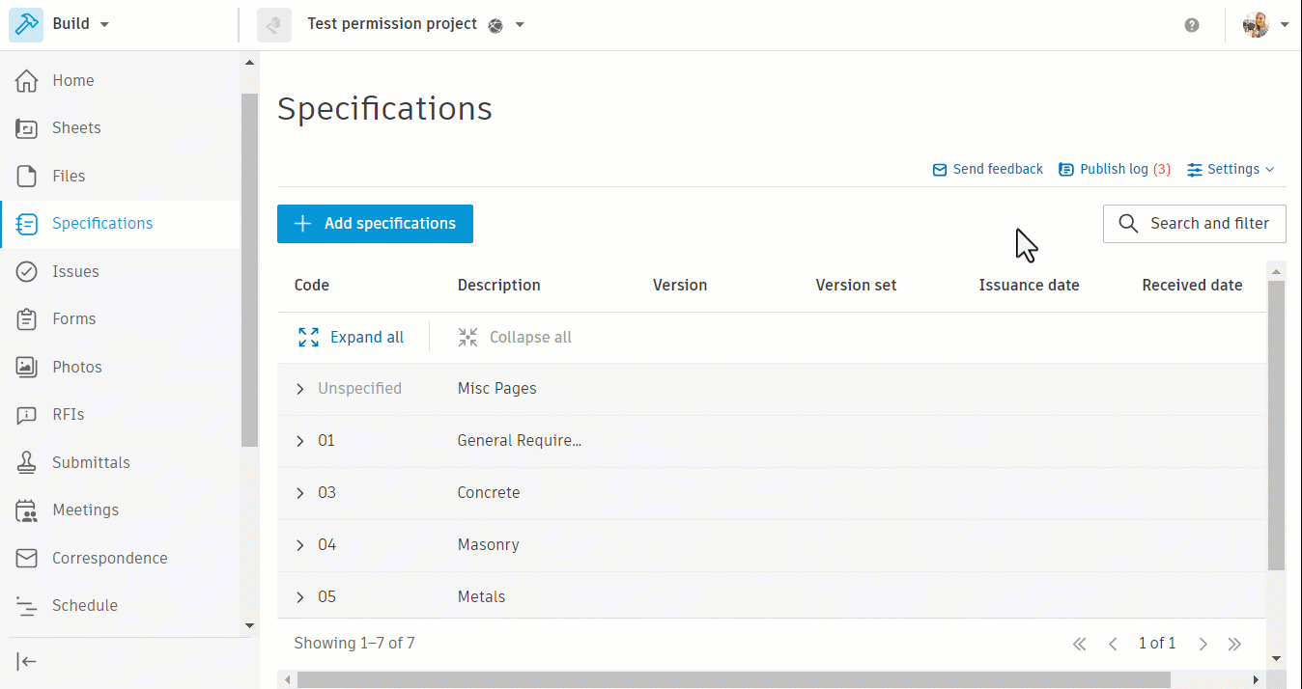Collapse the sidebar with arrow icon
Viewport: 1302px width, 689px height.
pos(27,661)
